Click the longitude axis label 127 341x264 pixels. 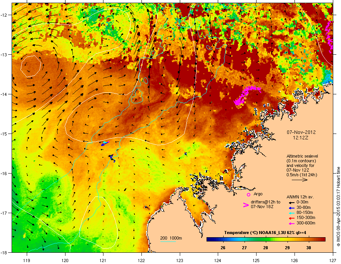[x=333, y=260]
